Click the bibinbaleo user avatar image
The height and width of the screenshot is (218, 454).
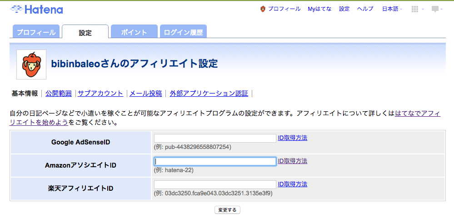[31, 64]
